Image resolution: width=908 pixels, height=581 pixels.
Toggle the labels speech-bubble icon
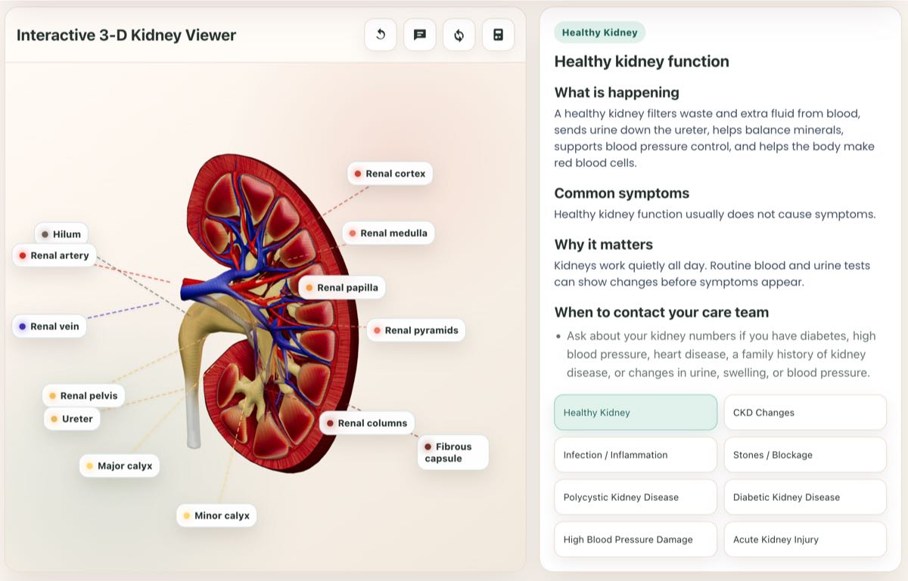pyautogui.click(x=420, y=35)
